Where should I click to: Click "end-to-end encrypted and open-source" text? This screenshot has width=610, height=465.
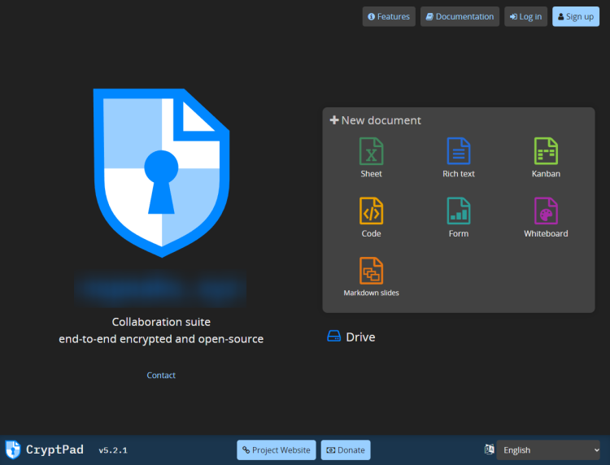(x=161, y=339)
